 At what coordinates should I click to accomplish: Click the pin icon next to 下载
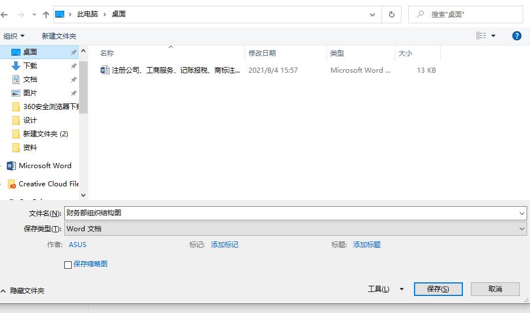coord(73,66)
